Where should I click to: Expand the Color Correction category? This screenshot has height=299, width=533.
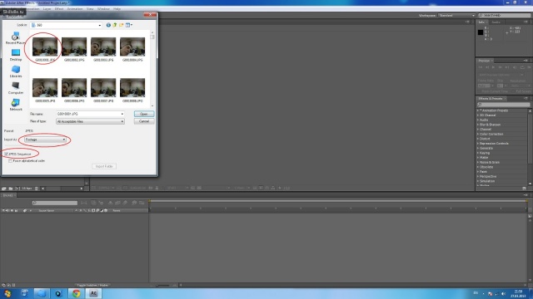tap(491, 135)
